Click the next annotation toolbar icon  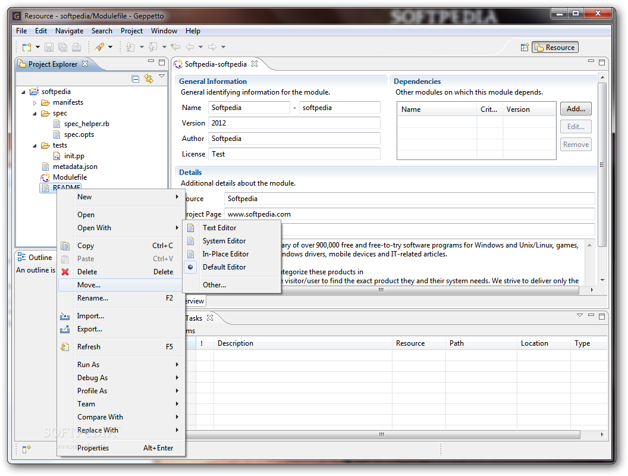(131, 47)
